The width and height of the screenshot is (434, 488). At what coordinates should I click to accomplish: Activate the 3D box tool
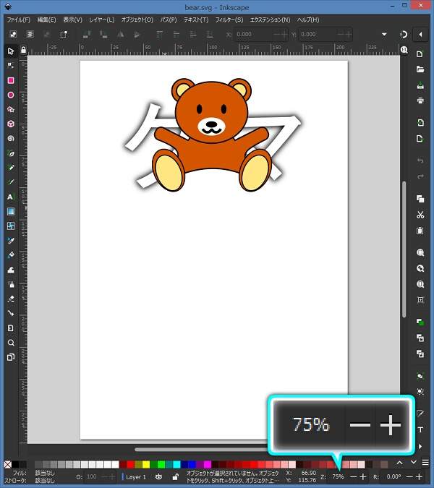click(11, 124)
